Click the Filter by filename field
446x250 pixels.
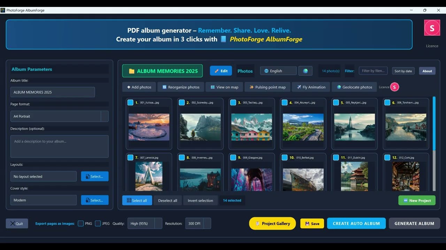coord(373,71)
